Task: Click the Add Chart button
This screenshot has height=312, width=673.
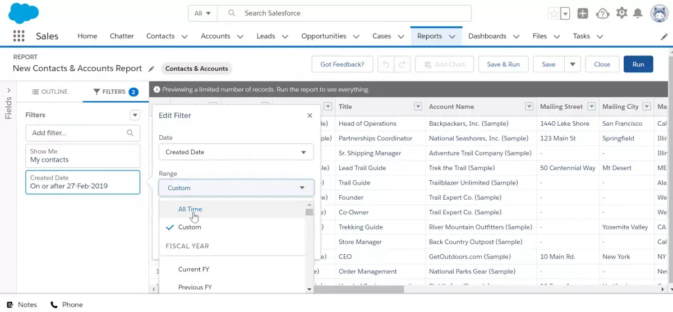Action: [445, 65]
